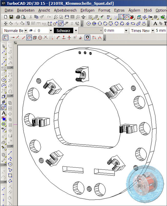Open the Modi menu
167x206 pixels.
click(148, 10)
